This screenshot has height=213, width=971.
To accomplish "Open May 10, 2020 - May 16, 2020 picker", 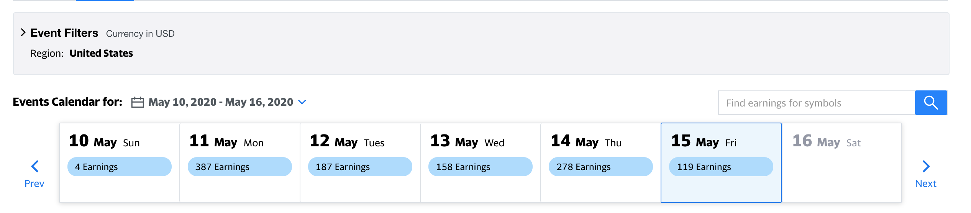I will (220, 102).
